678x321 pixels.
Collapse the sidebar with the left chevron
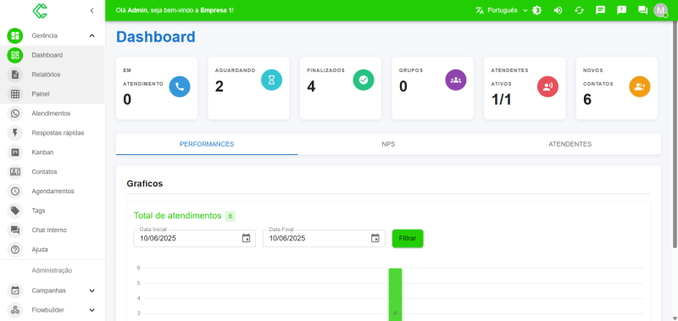tap(92, 11)
